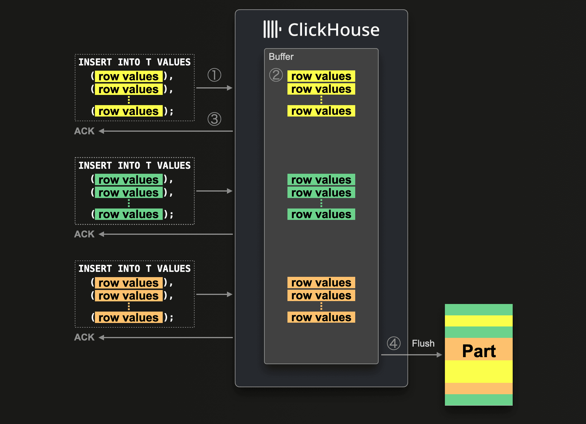586x424 pixels.
Task: Click the top ACK arrowhead
Action: pyautogui.click(x=102, y=131)
